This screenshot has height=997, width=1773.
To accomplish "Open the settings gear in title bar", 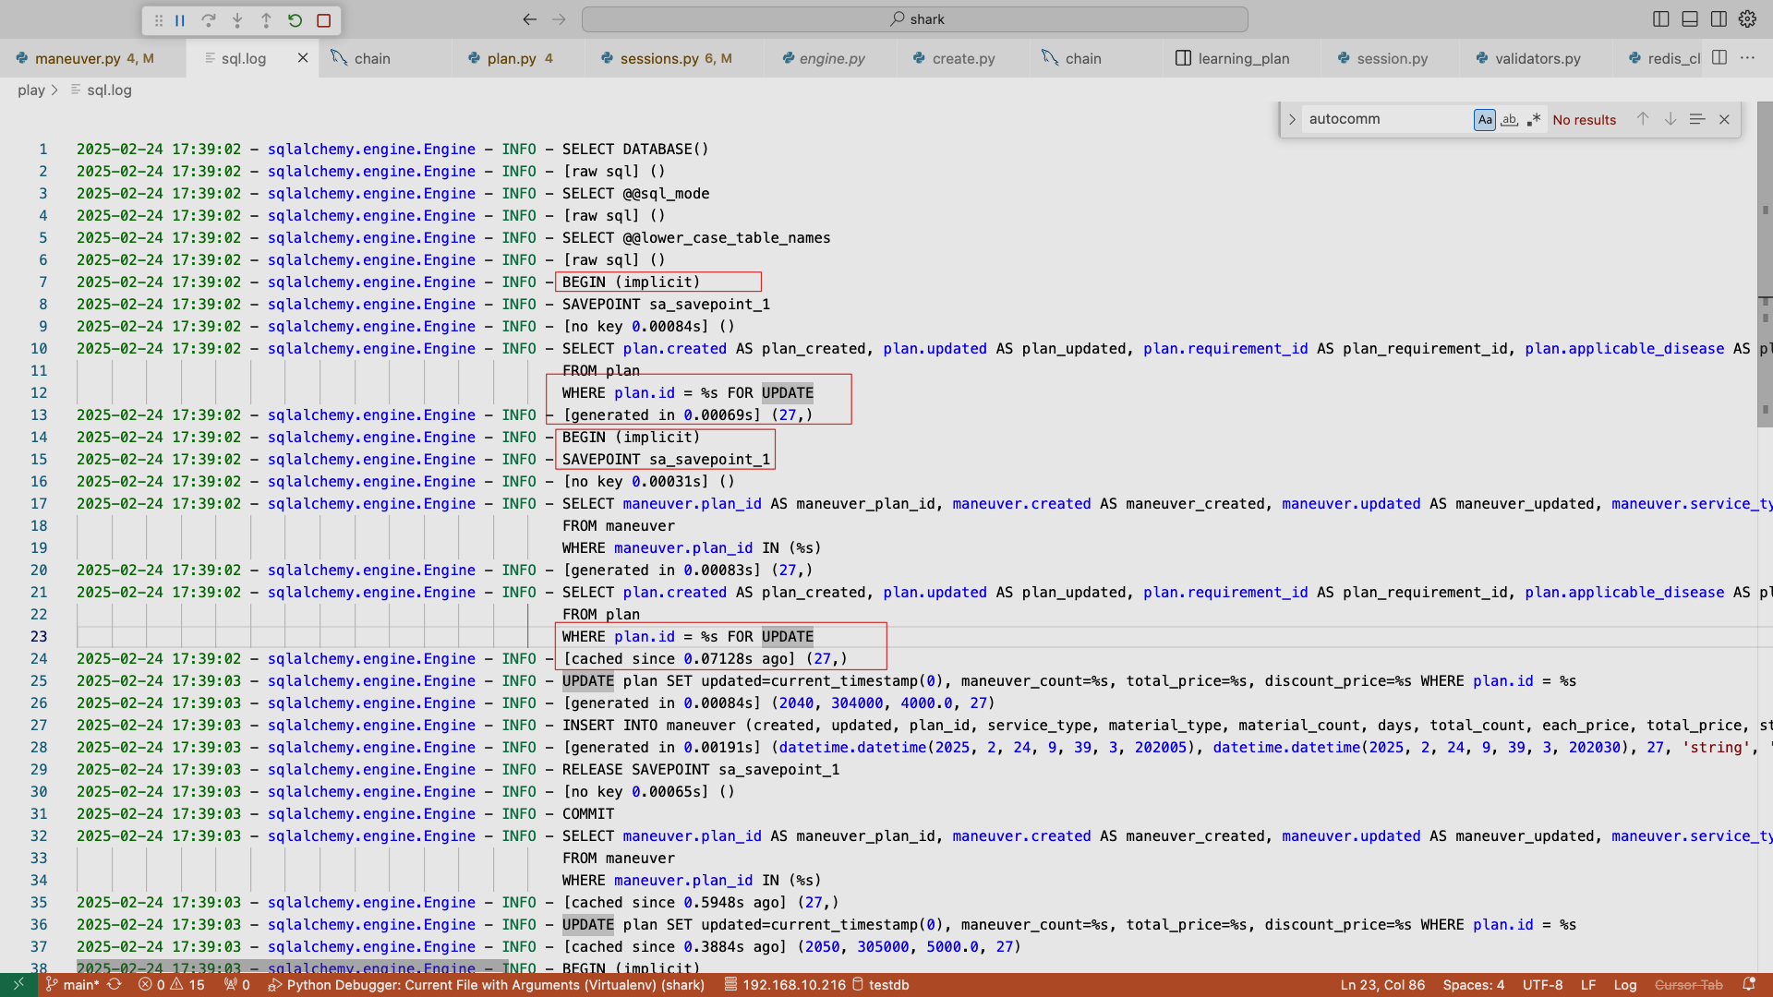I will (1747, 18).
